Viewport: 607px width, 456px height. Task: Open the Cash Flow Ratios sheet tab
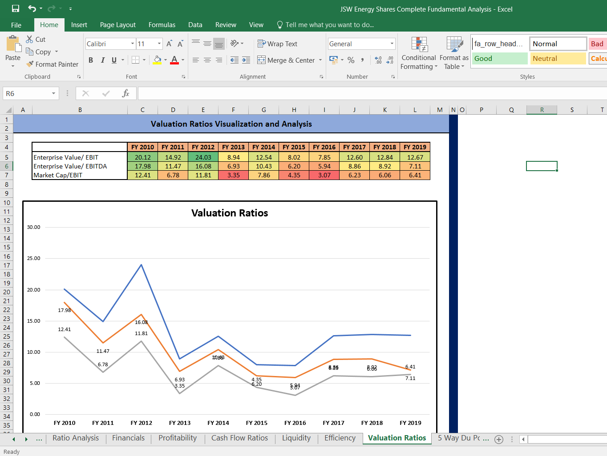(x=239, y=438)
